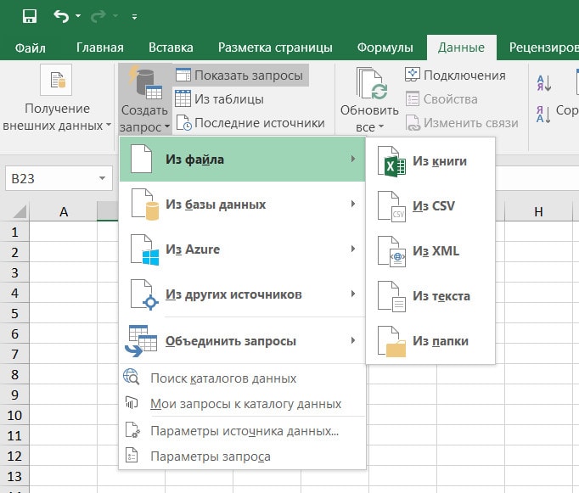Toggle the Создать запрос dropdown arrow
Viewport: 579px width, 493px height.
(x=167, y=126)
